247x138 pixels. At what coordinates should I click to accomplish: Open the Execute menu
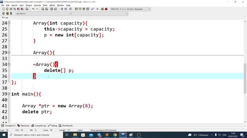pos(37,5)
